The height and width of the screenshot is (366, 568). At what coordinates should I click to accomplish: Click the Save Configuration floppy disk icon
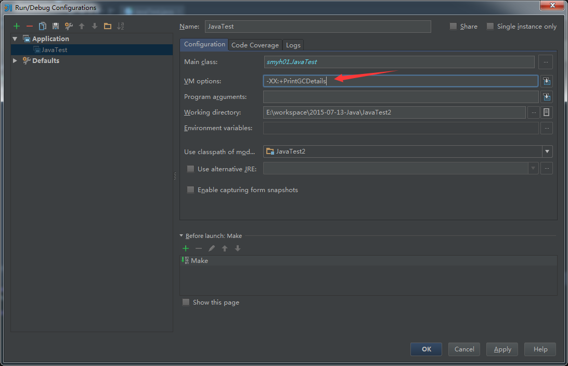point(56,26)
